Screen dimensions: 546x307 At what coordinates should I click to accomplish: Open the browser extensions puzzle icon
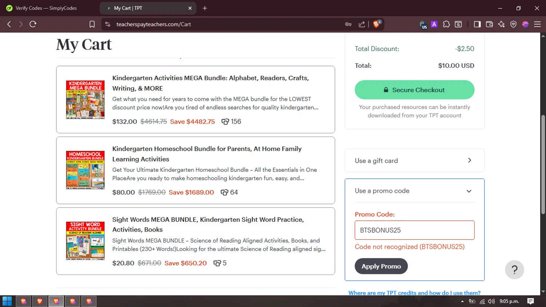point(446,24)
